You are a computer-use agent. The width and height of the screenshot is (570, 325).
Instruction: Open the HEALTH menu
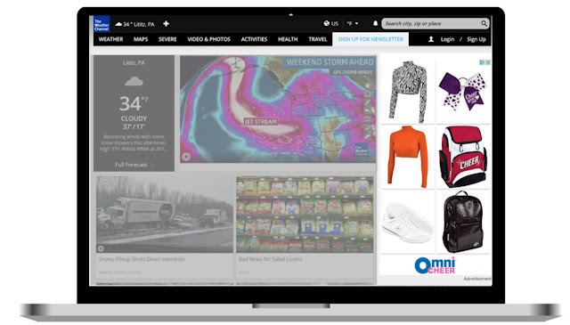pyautogui.click(x=288, y=39)
